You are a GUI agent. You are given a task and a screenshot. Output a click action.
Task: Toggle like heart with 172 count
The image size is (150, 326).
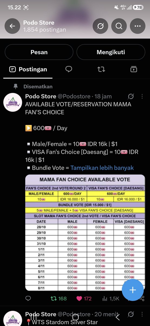tap(84, 299)
